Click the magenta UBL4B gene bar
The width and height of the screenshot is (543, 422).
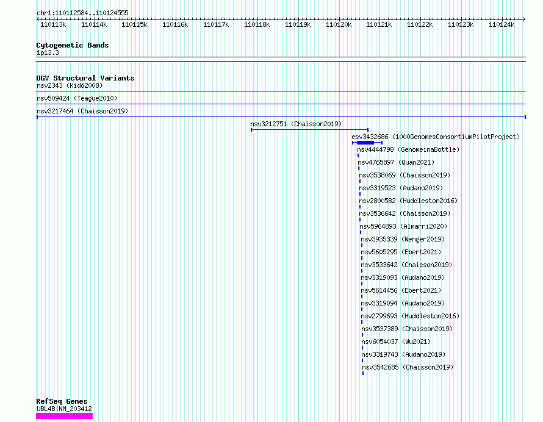tap(65, 416)
